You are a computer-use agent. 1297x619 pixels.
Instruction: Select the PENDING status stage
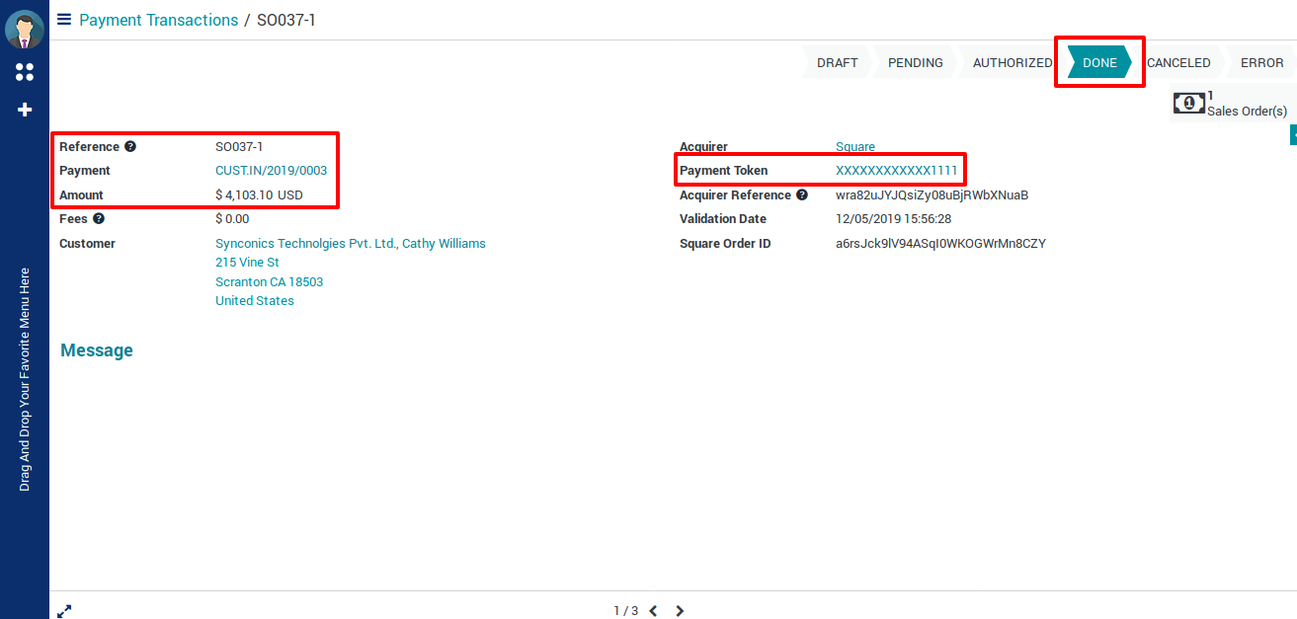(915, 62)
